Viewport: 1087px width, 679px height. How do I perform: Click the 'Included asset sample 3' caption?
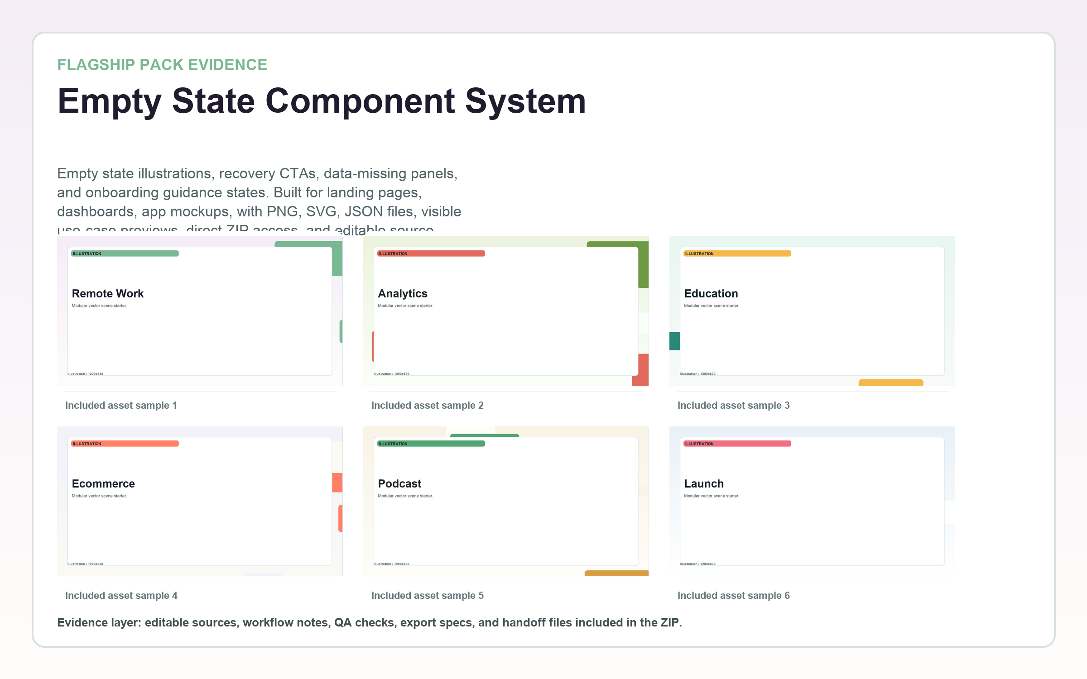[733, 406]
